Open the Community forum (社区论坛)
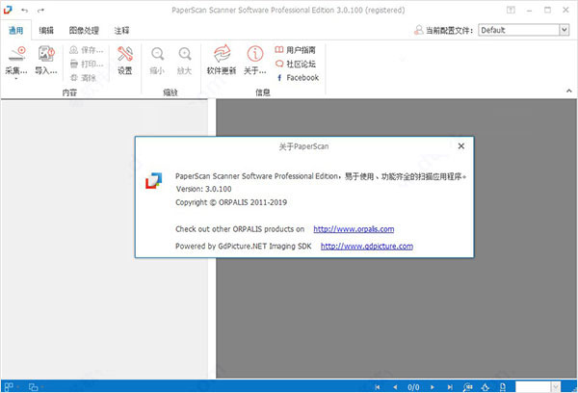Viewport: 578px width, 393px height. (x=296, y=64)
